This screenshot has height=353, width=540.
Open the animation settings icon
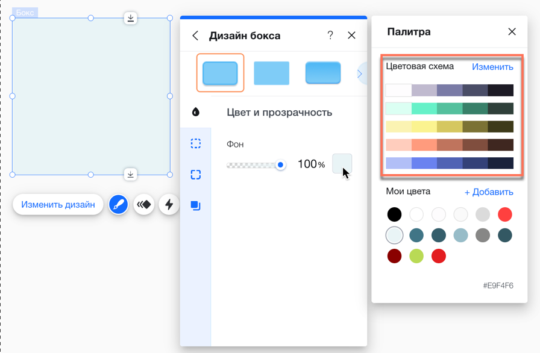[144, 204]
